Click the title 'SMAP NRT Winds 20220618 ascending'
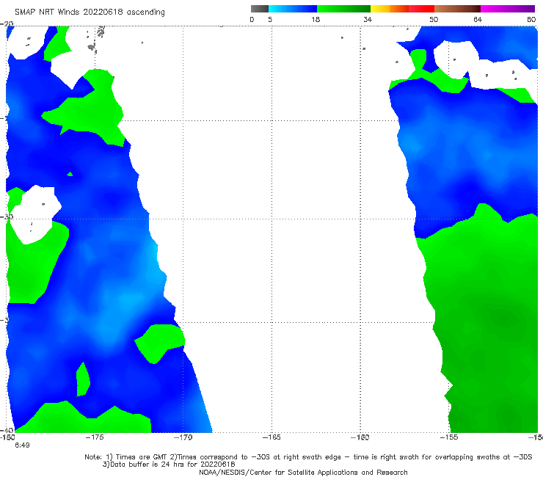 pos(90,12)
